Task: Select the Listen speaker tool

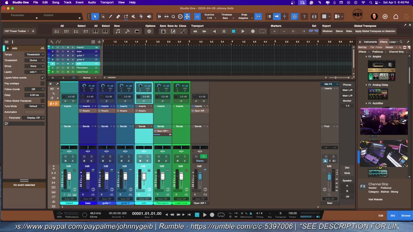Action: 149,16
